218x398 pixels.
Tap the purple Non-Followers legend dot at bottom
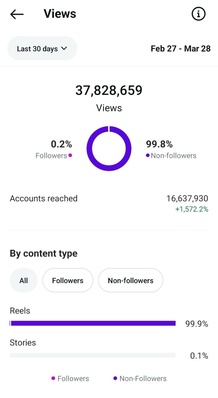[x=115, y=378]
